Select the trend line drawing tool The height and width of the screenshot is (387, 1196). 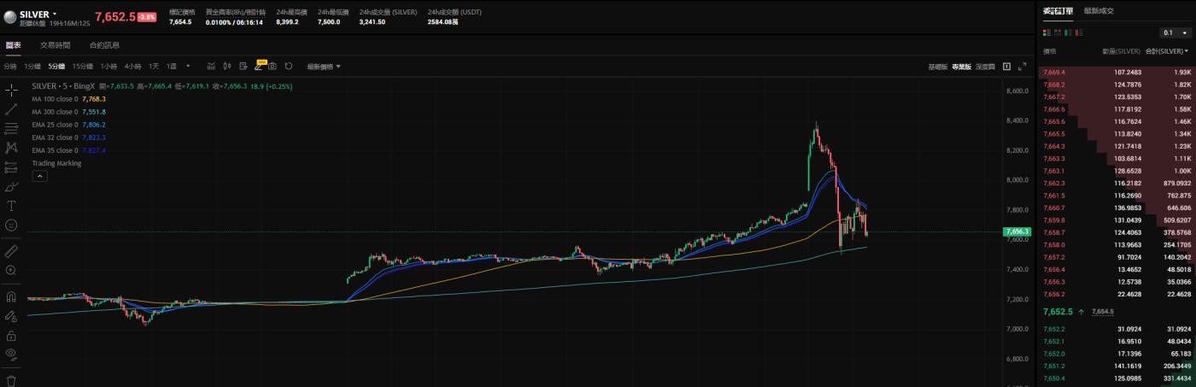11,109
